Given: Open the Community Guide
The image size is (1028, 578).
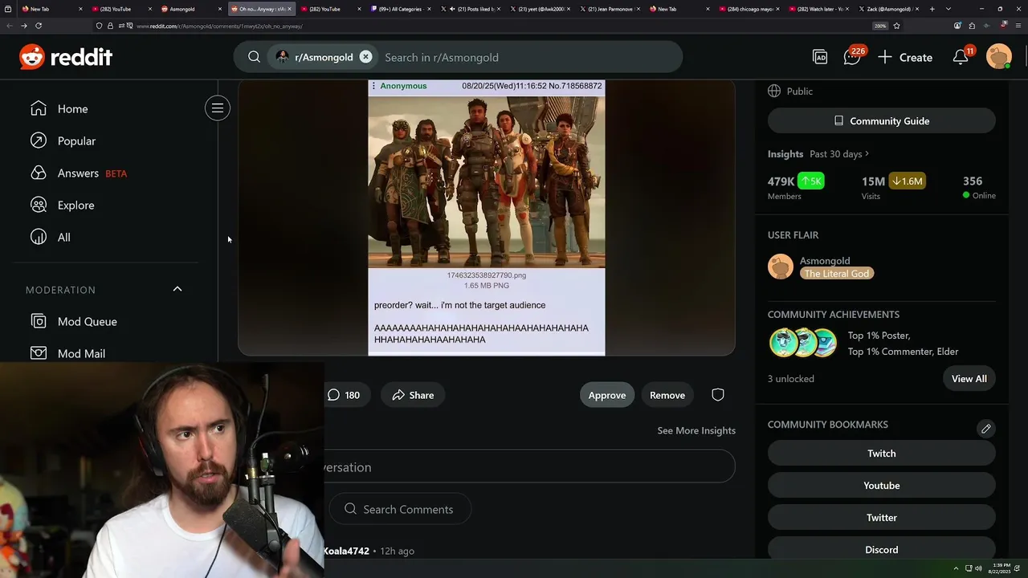Looking at the screenshot, I should [882, 120].
